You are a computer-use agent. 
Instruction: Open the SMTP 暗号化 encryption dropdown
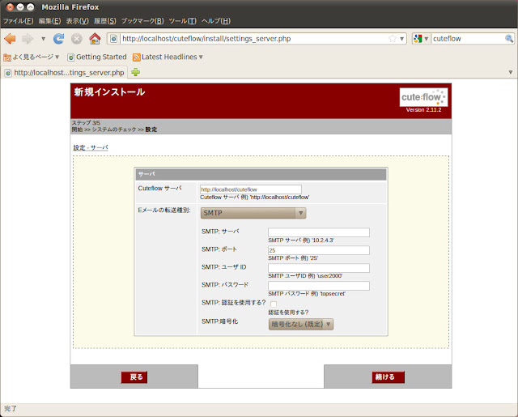tap(301, 324)
